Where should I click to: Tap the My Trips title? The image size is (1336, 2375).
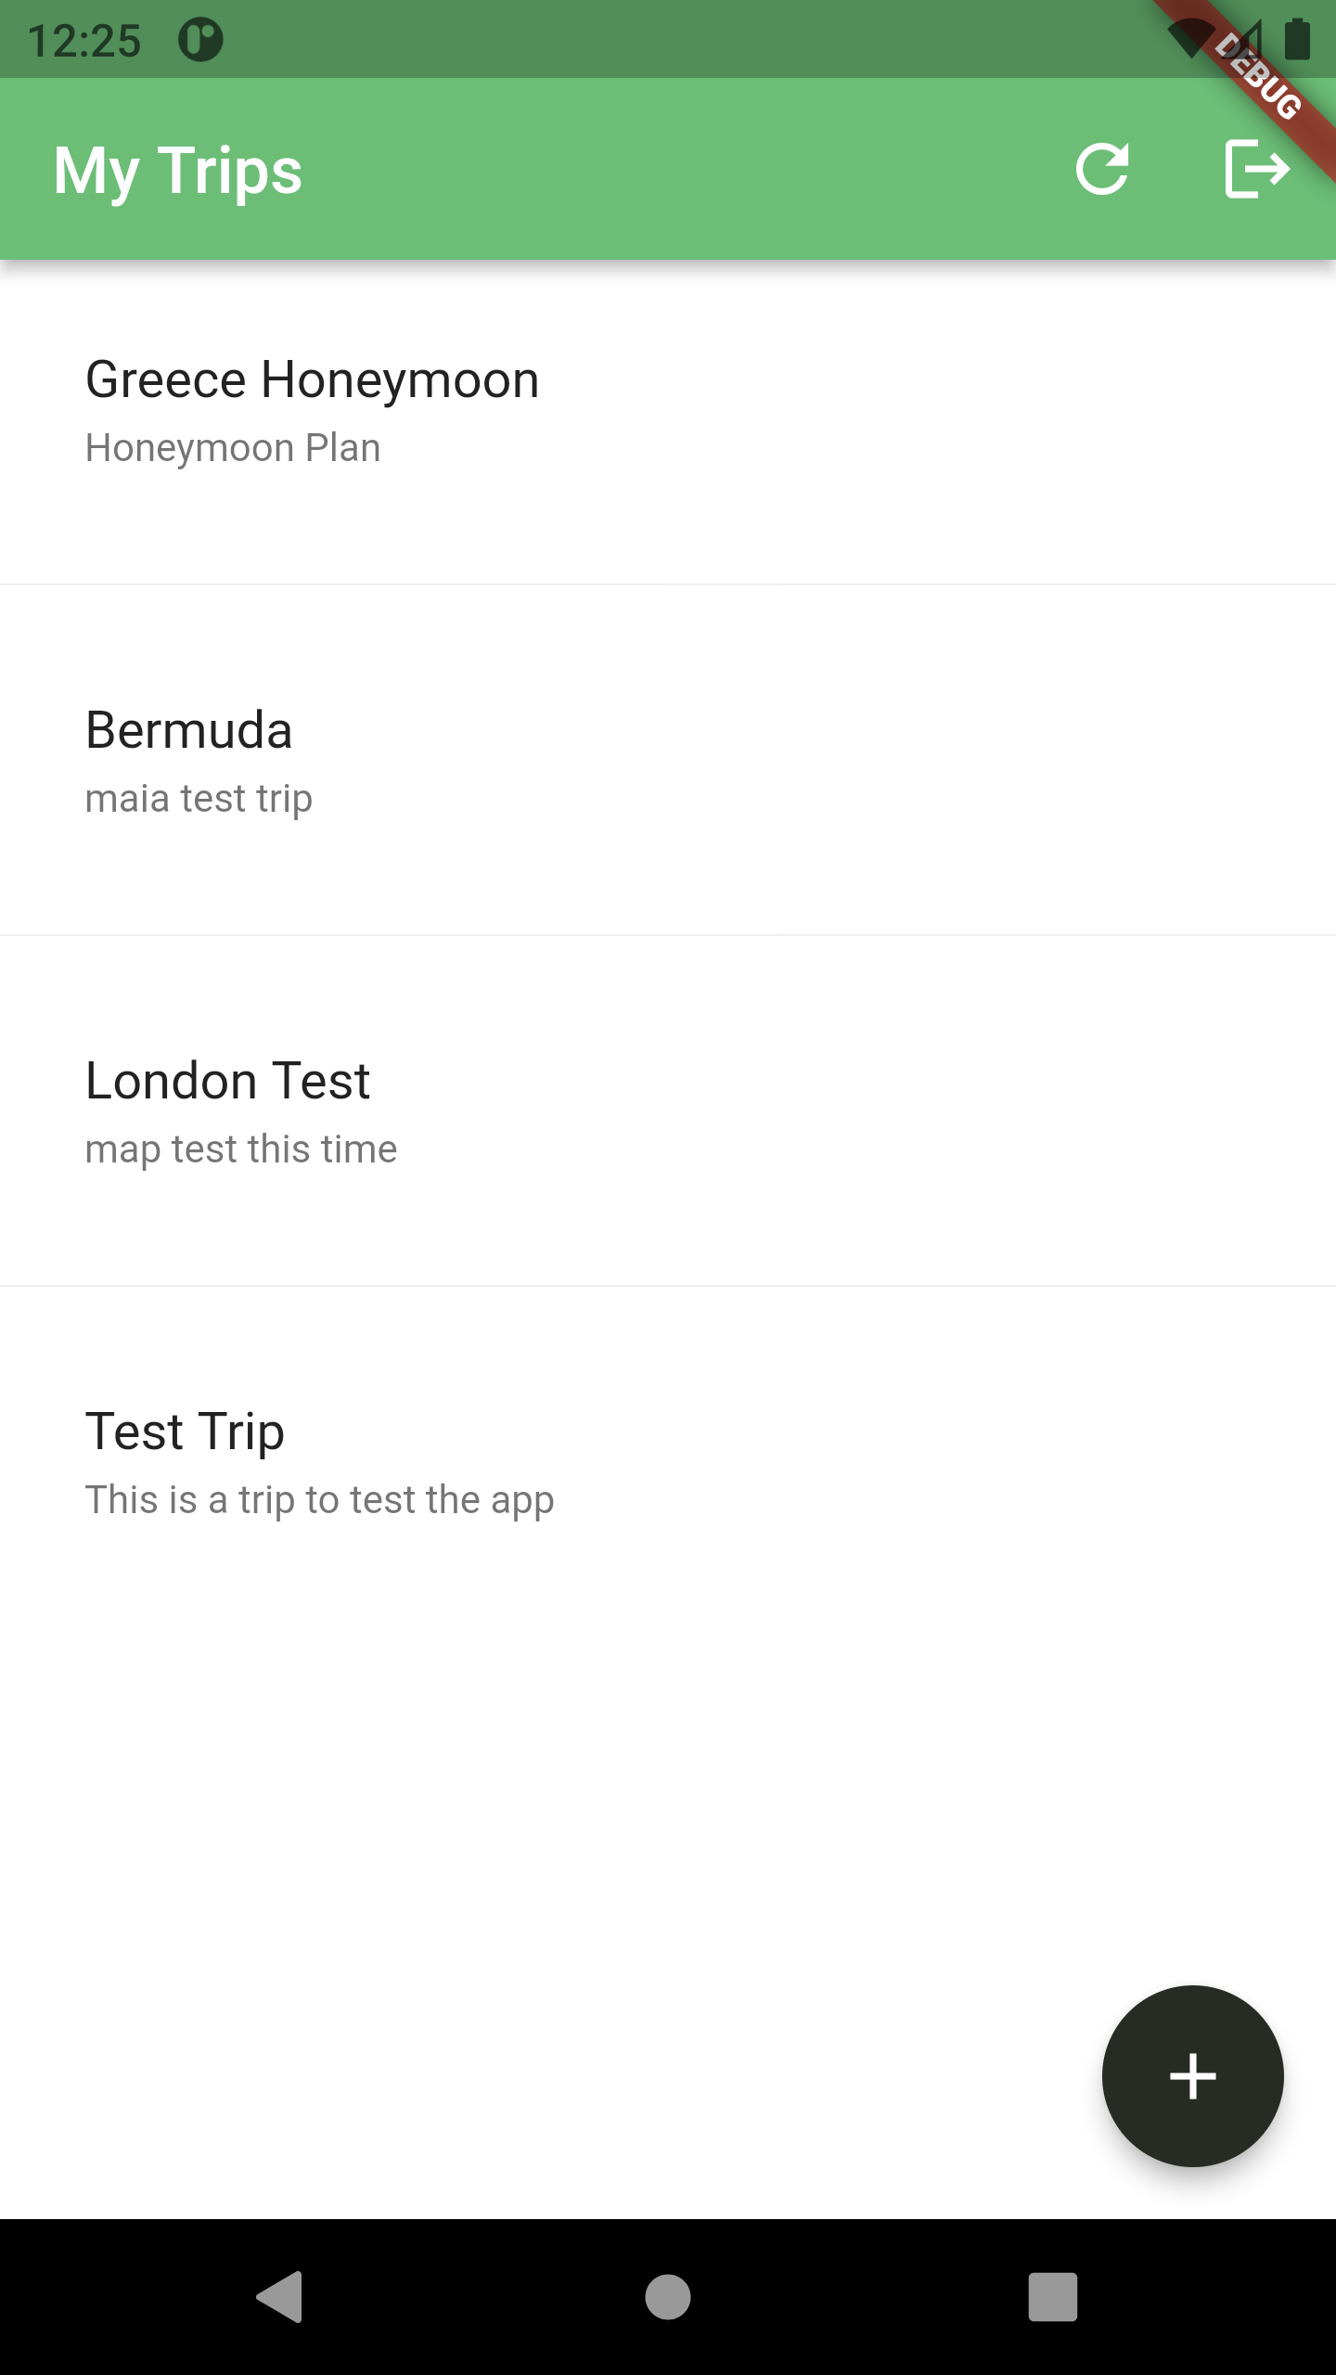coord(178,171)
